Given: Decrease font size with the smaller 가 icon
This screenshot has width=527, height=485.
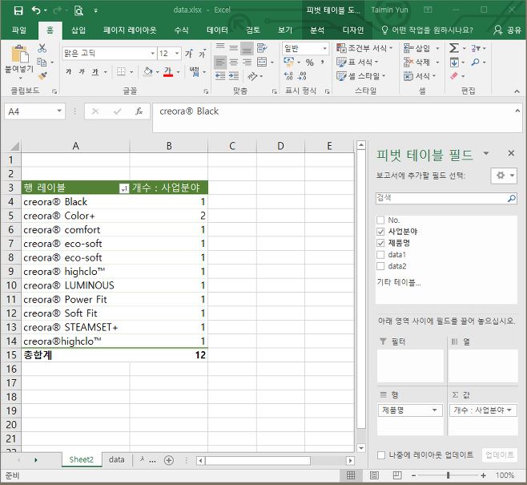Looking at the screenshot, I should (202, 54).
